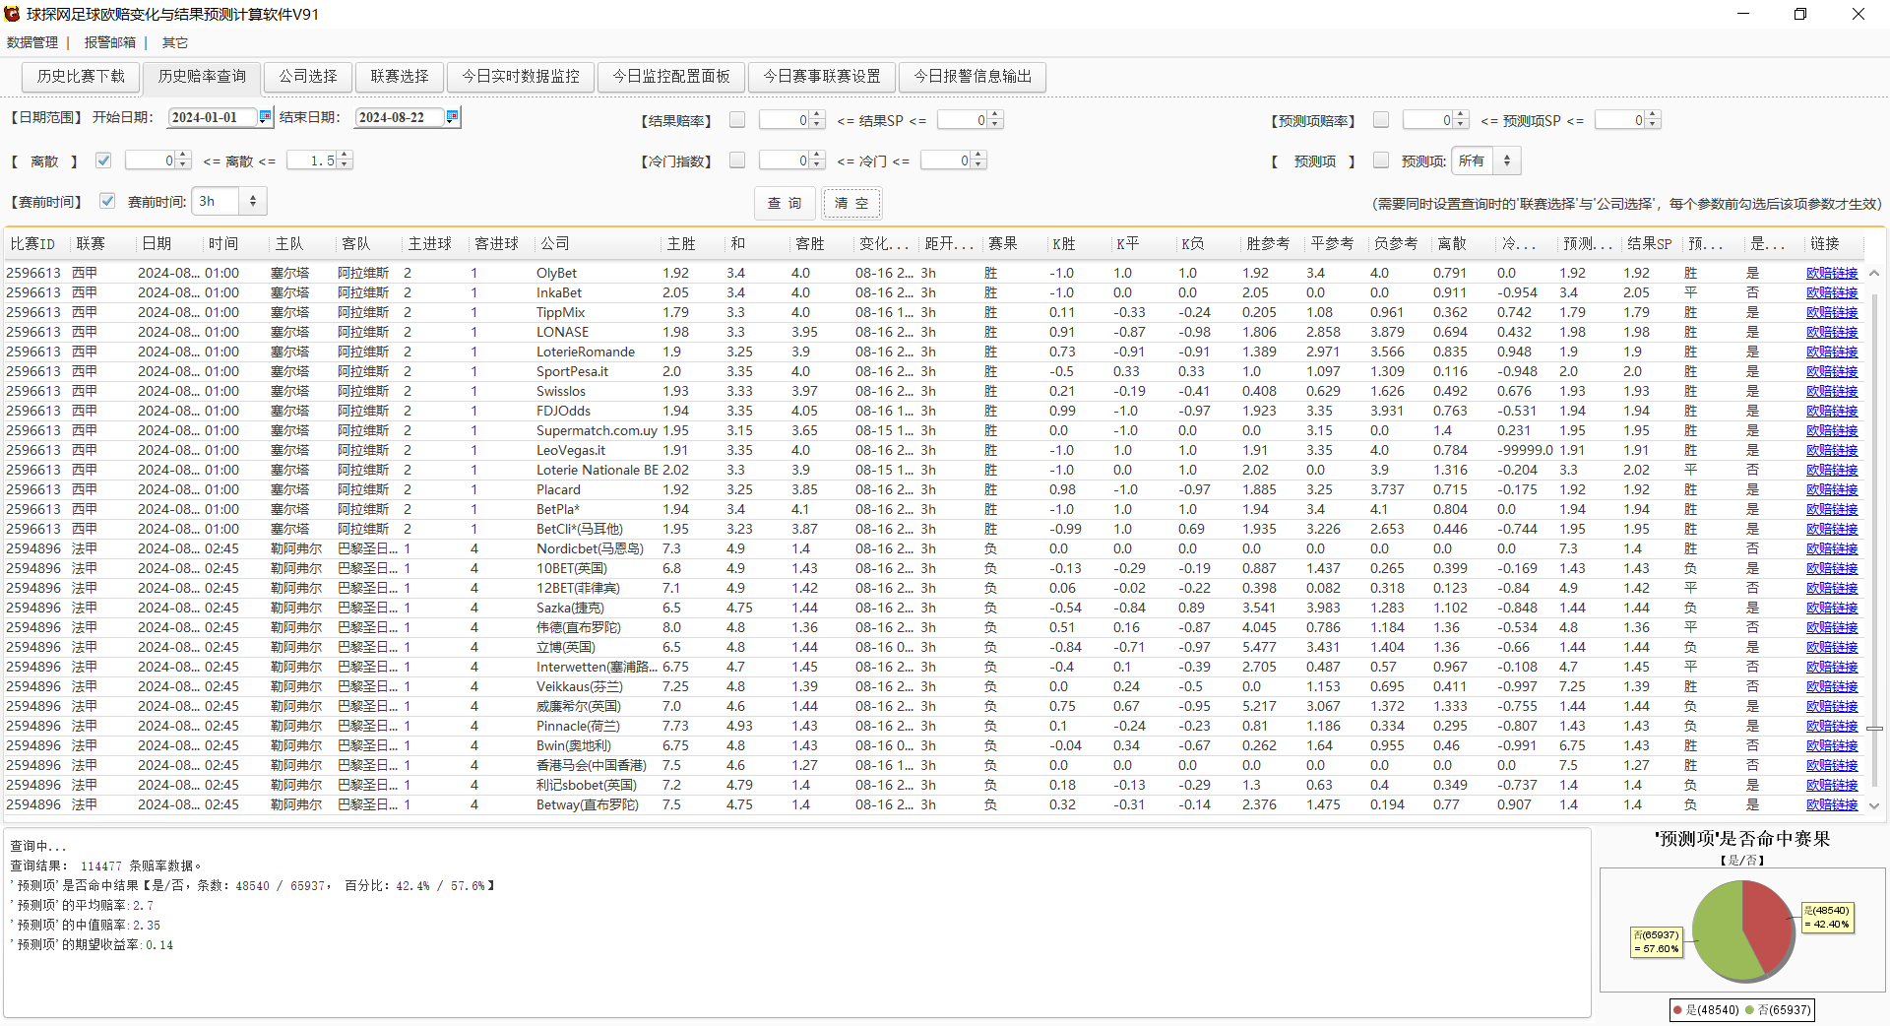Click the 清空 button
The width and height of the screenshot is (1890, 1026).
pos(851,203)
